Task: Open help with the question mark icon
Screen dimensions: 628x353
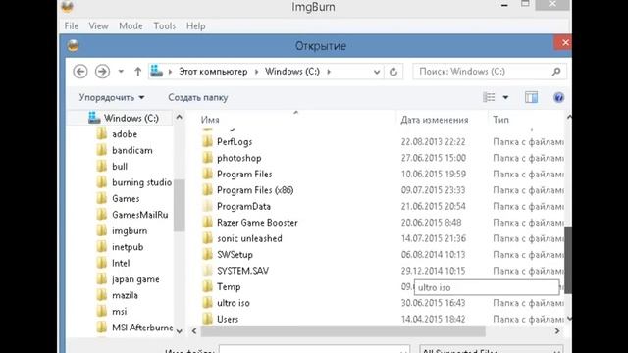Action: tap(558, 97)
